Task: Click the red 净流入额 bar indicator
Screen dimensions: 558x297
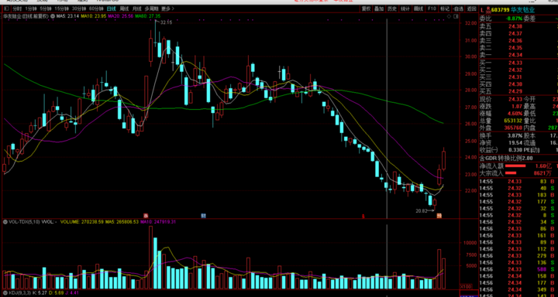Action: pos(513,166)
